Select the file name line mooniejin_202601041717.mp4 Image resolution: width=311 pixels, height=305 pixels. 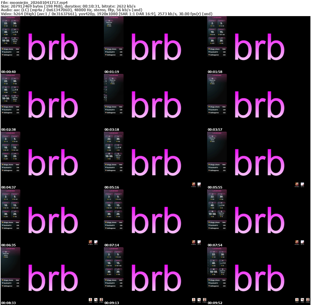[34, 2]
